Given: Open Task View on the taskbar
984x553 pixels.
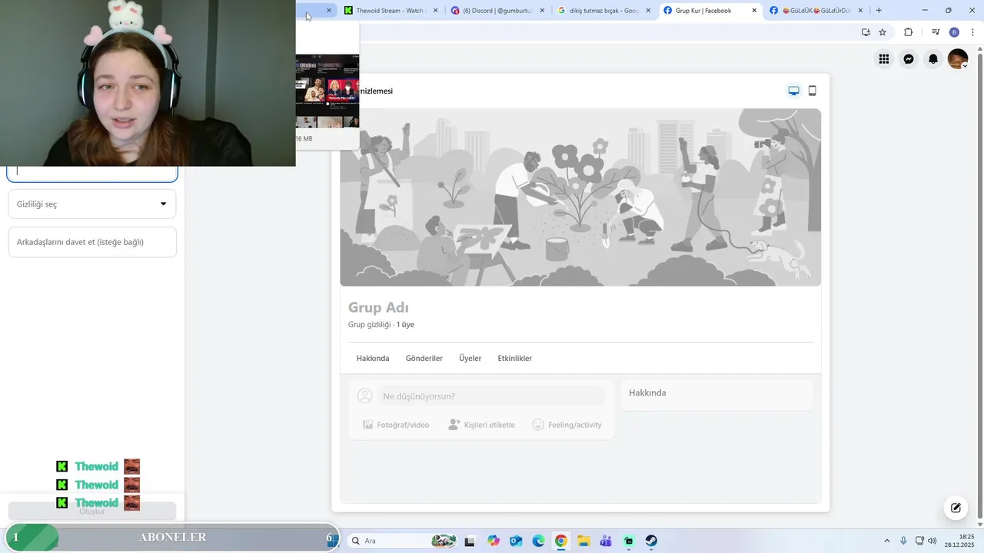Looking at the screenshot, I should coord(470,541).
